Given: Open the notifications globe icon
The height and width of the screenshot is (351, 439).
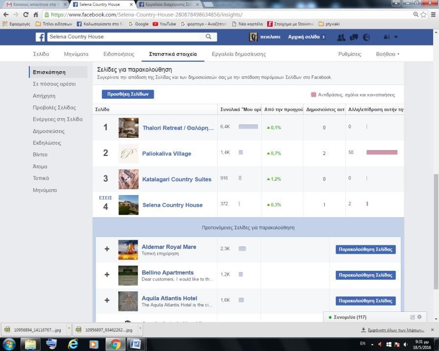Looking at the screenshot, I should click(366, 37).
